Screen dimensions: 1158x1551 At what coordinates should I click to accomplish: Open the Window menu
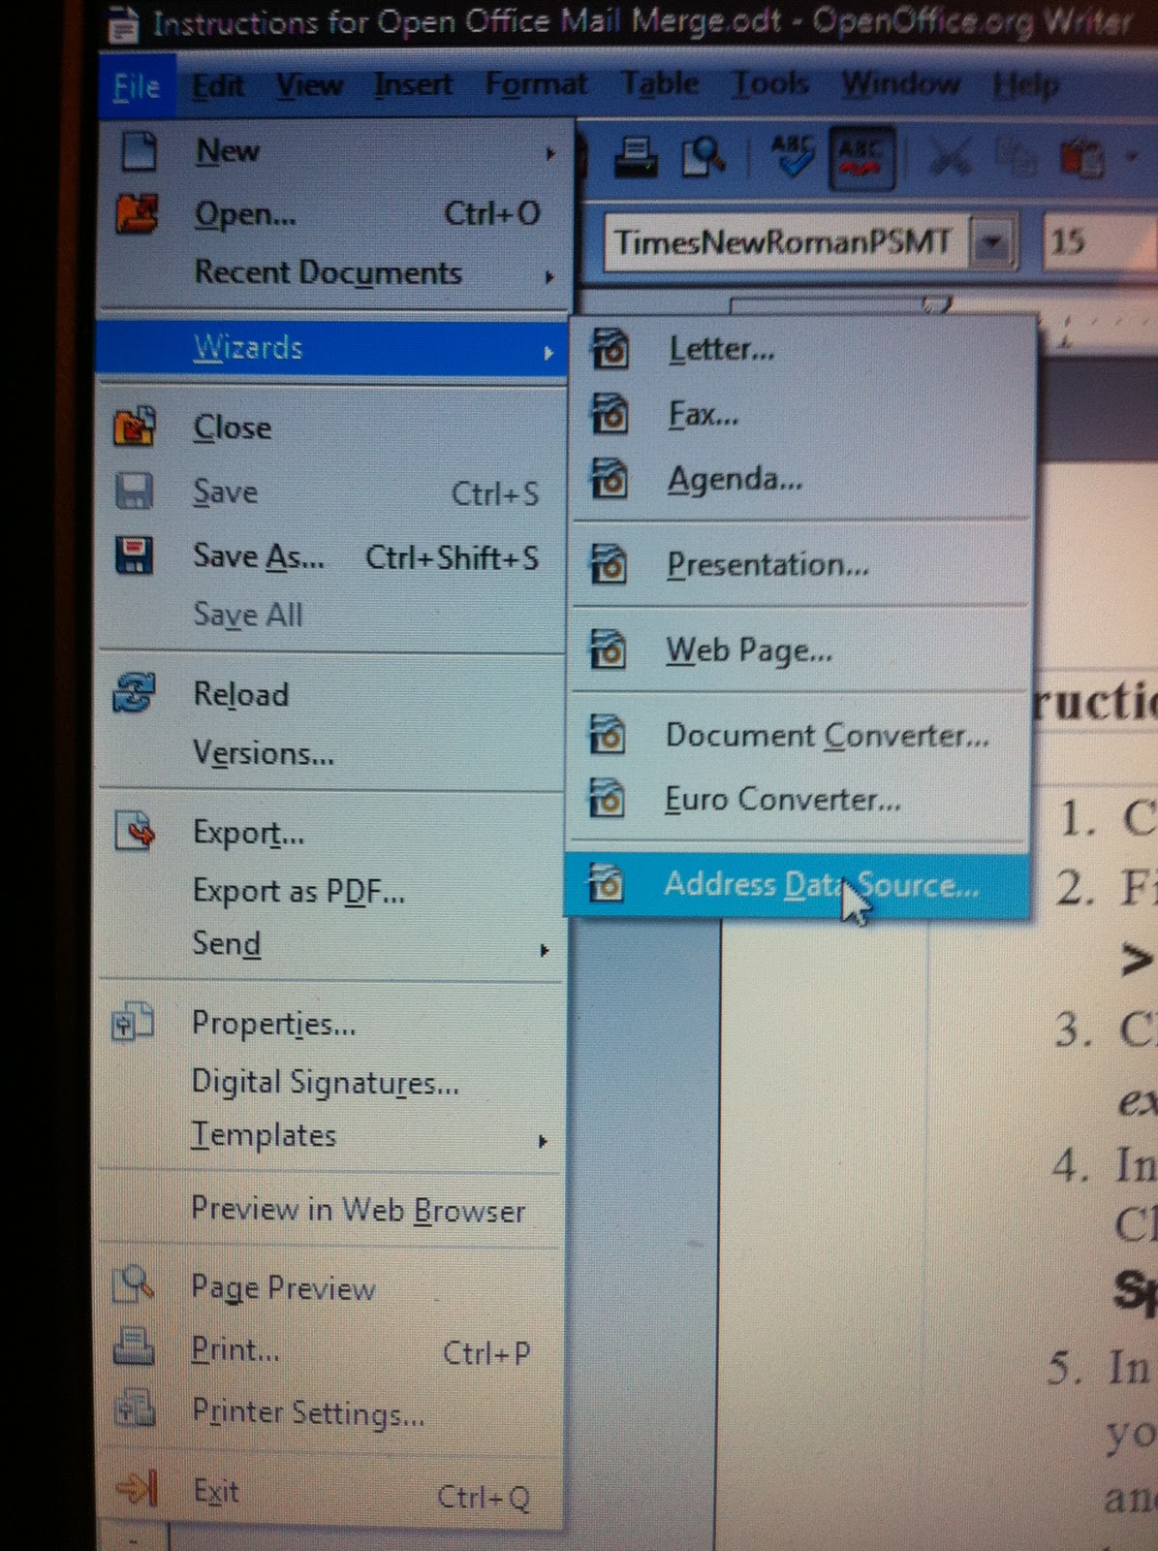[x=900, y=83]
